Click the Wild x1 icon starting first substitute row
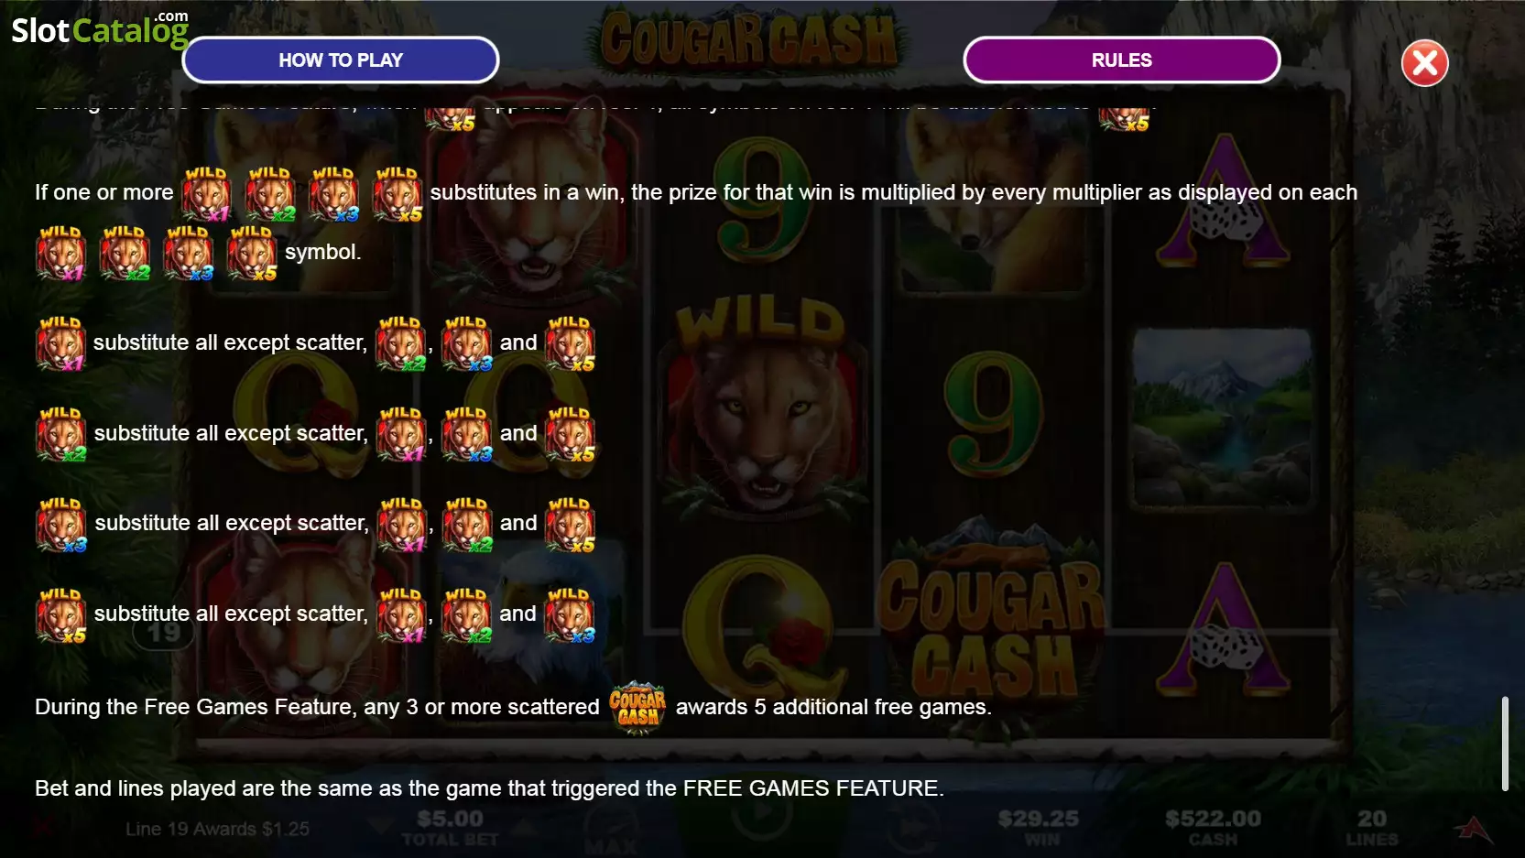The width and height of the screenshot is (1525, 858). pos(60,343)
